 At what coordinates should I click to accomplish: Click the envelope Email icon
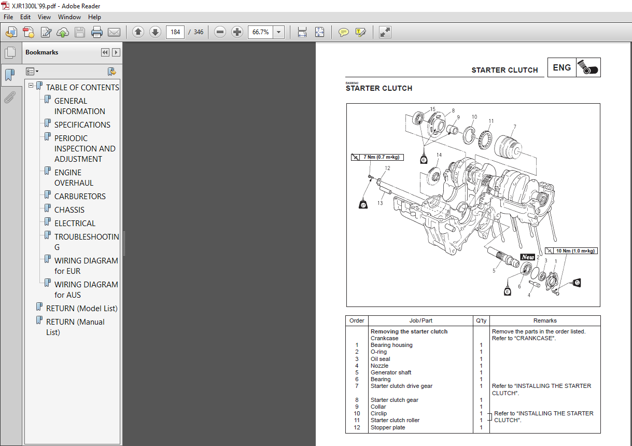(114, 32)
